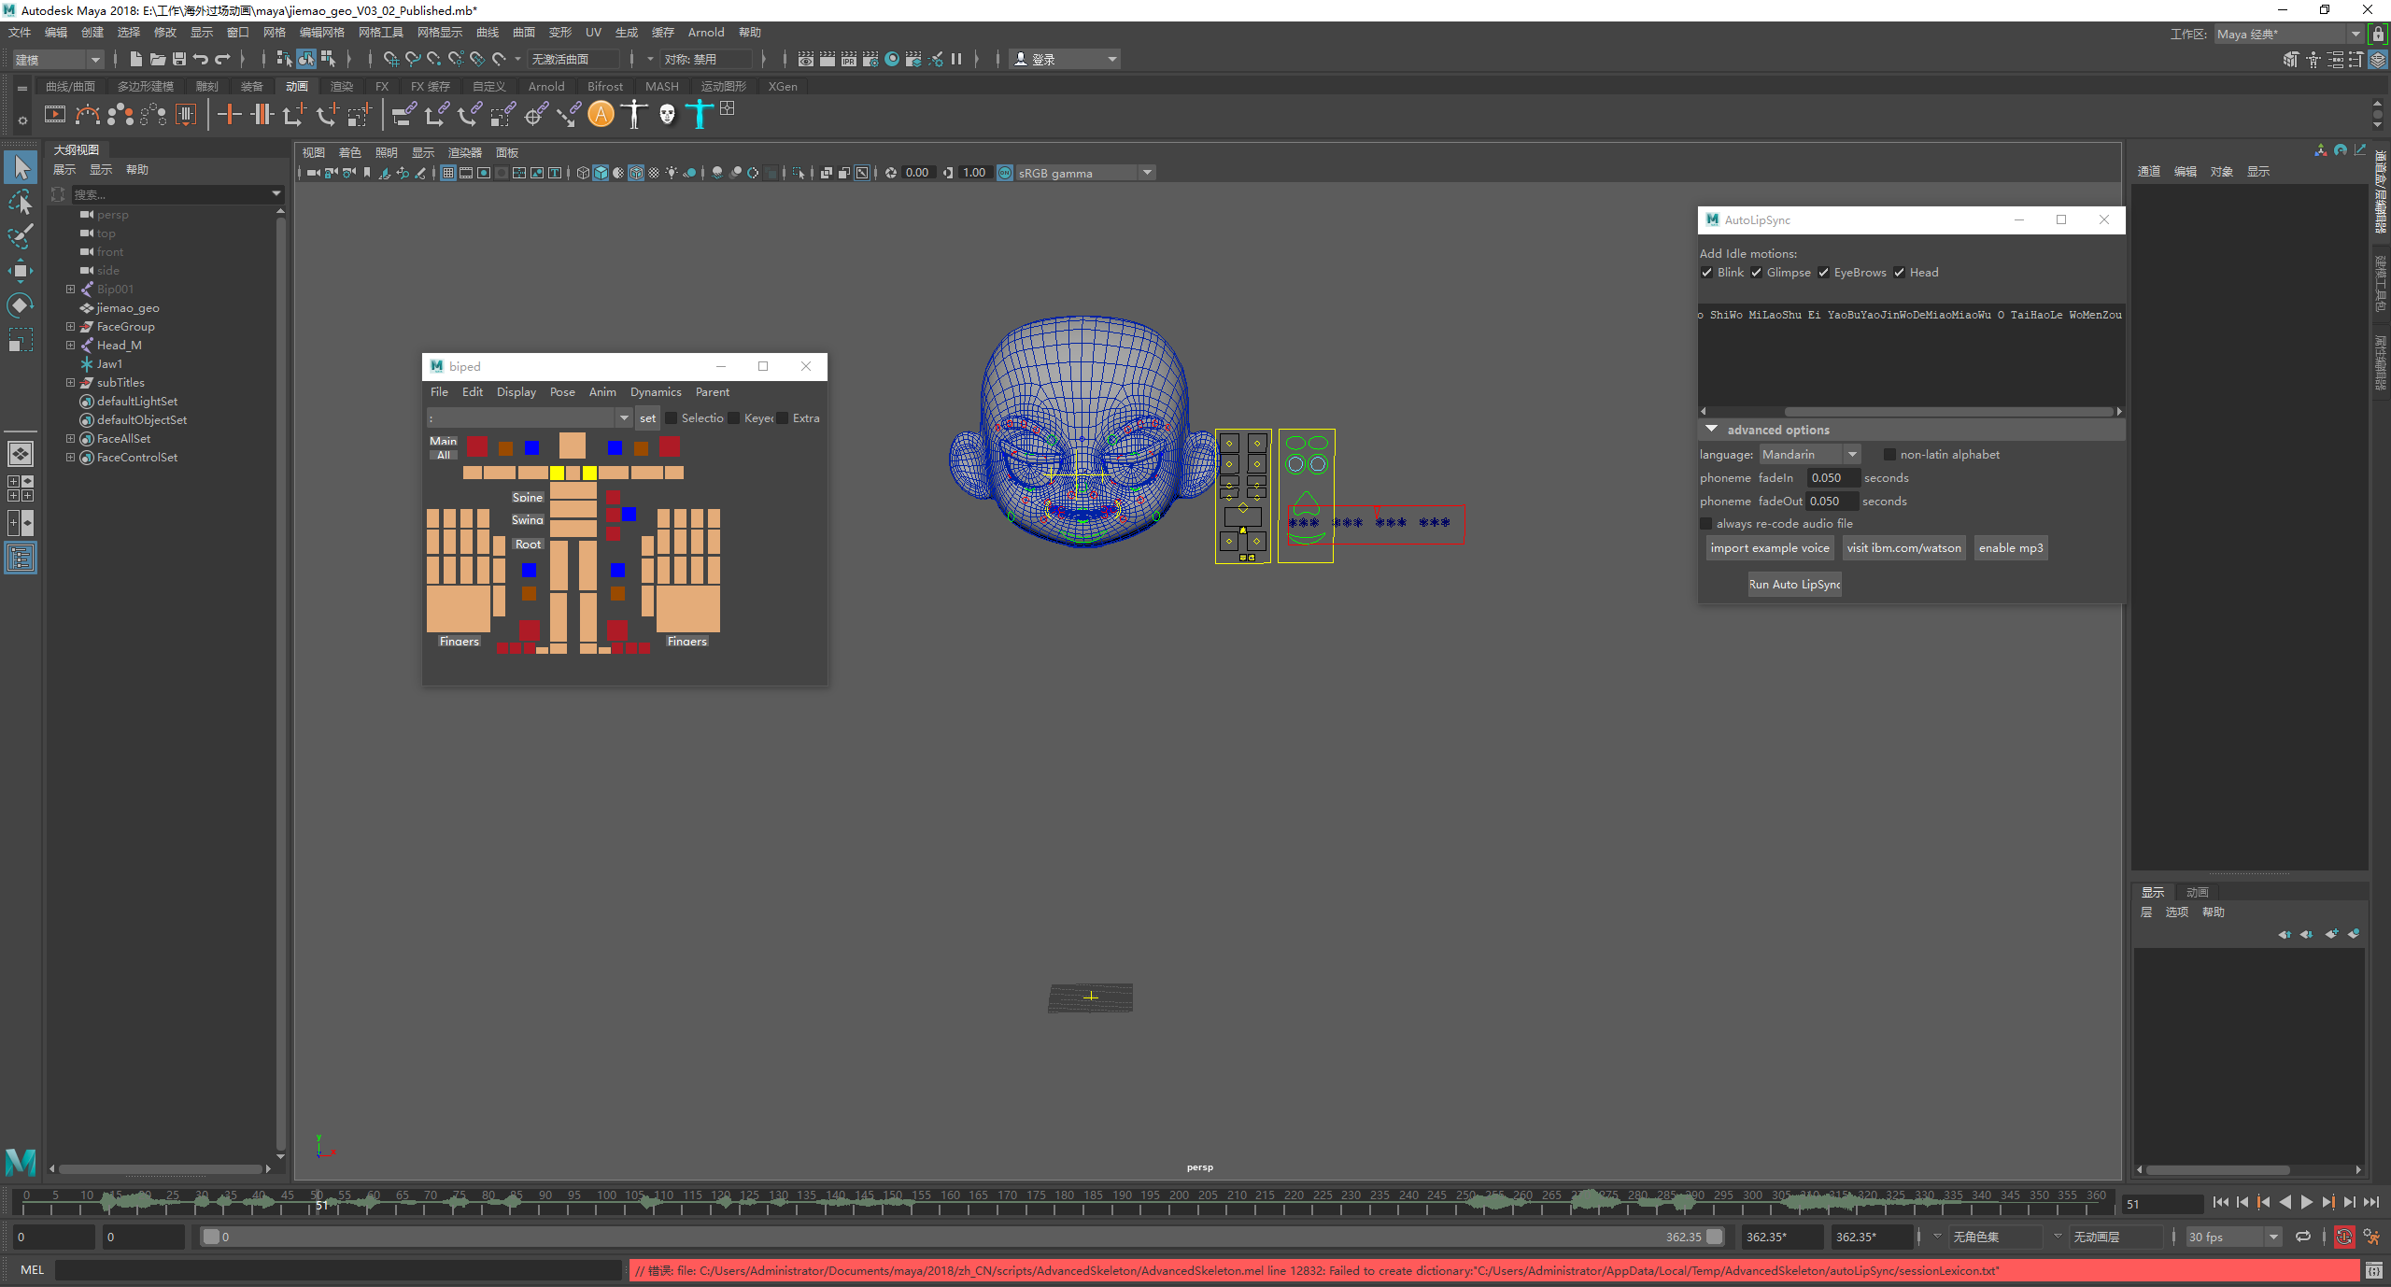Click the Run Auto LipSync button
Viewport: 2391px width, 1287px height.
click(1794, 585)
